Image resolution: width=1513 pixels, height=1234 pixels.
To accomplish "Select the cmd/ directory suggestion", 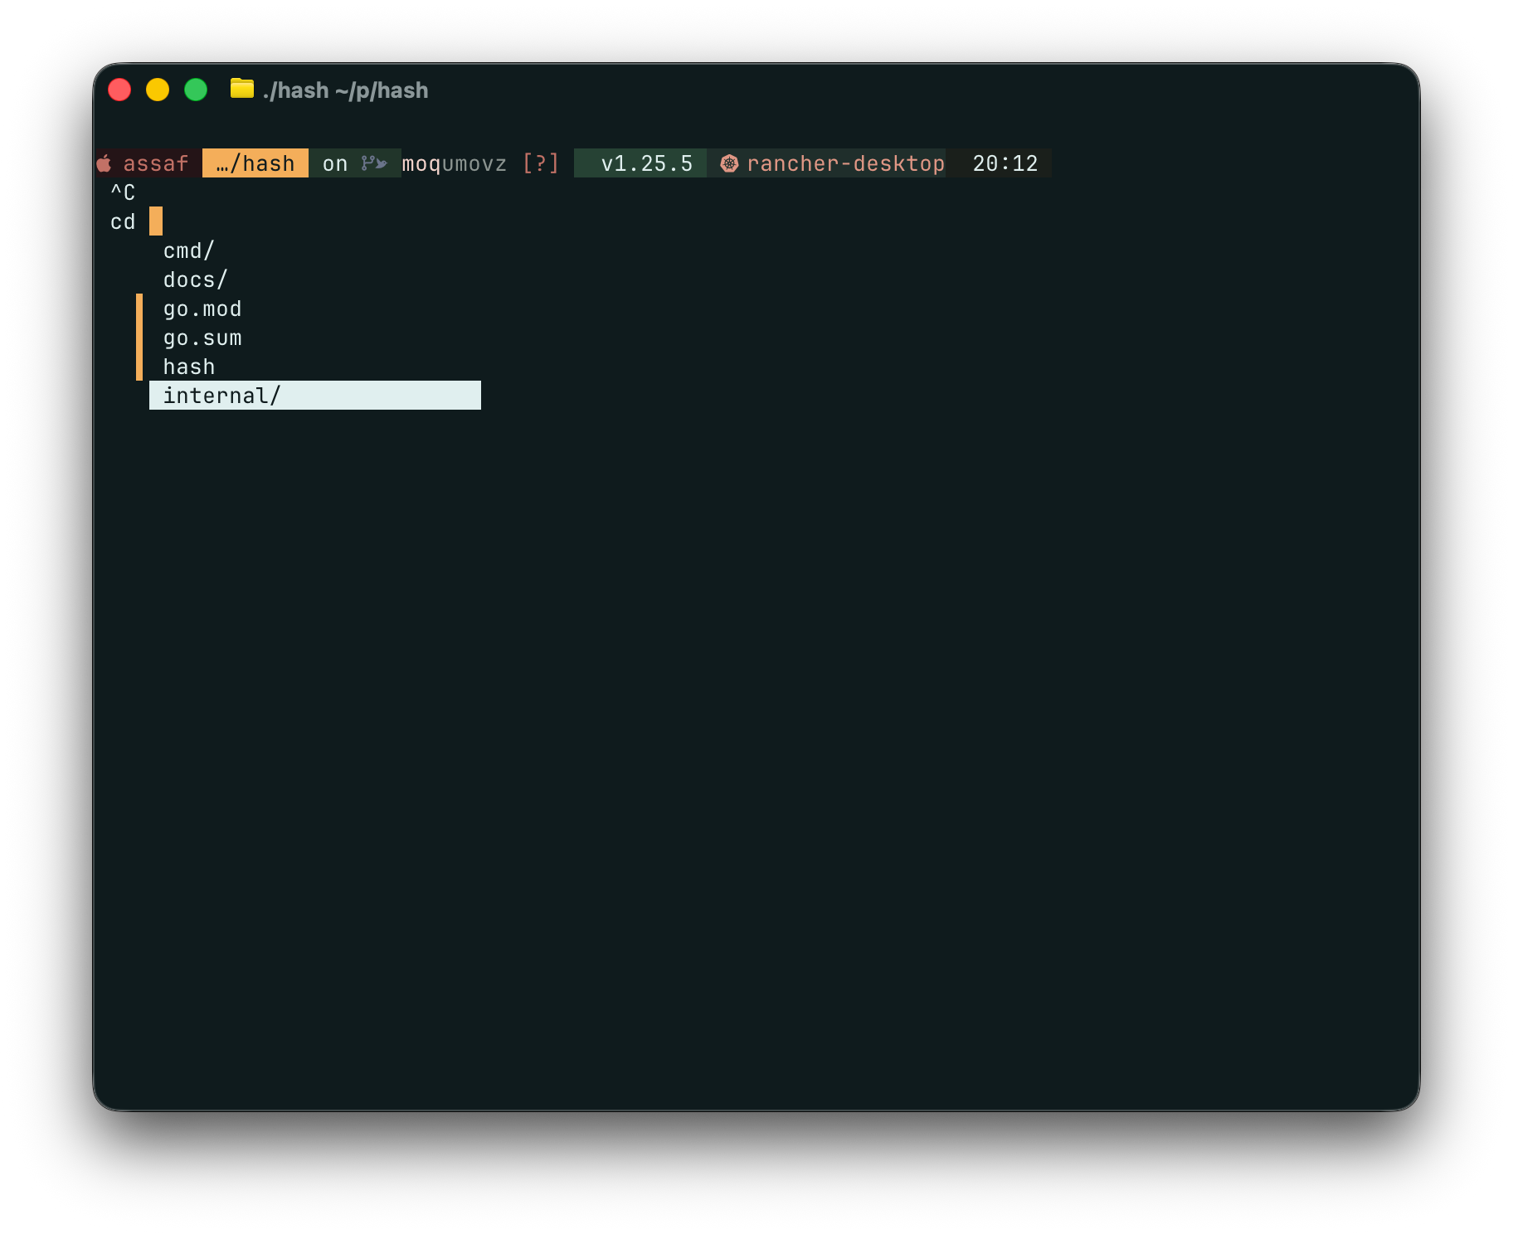I will tap(188, 250).
